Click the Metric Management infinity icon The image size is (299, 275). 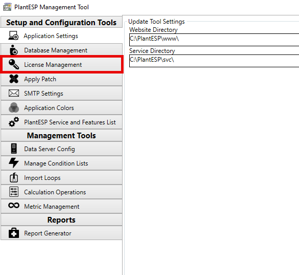[x=14, y=206]
